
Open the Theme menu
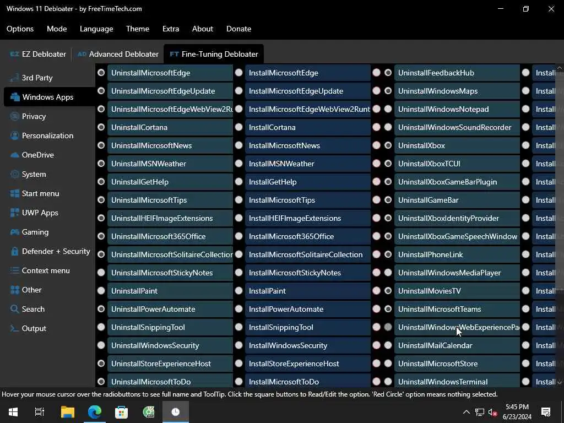tap(138, 29)
